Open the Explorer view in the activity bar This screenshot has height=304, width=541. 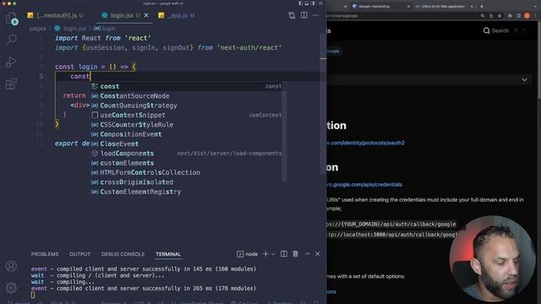(11, 19)
